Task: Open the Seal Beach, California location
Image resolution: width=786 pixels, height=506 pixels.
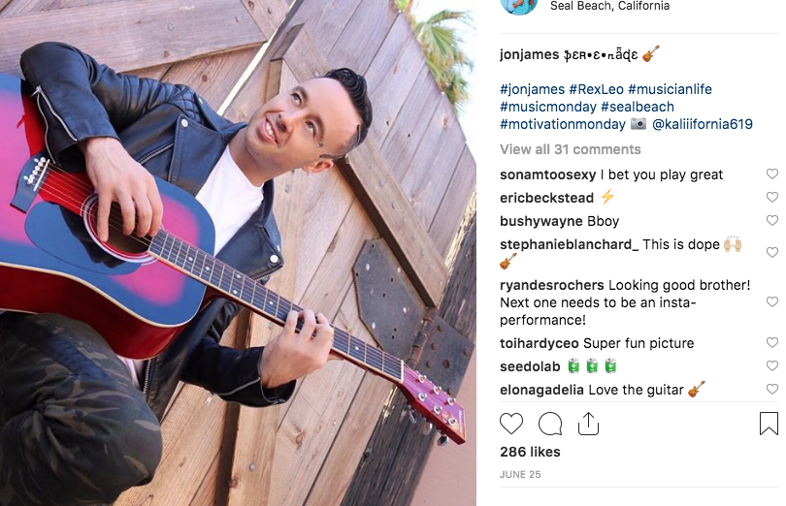Action: click(609, 6)
